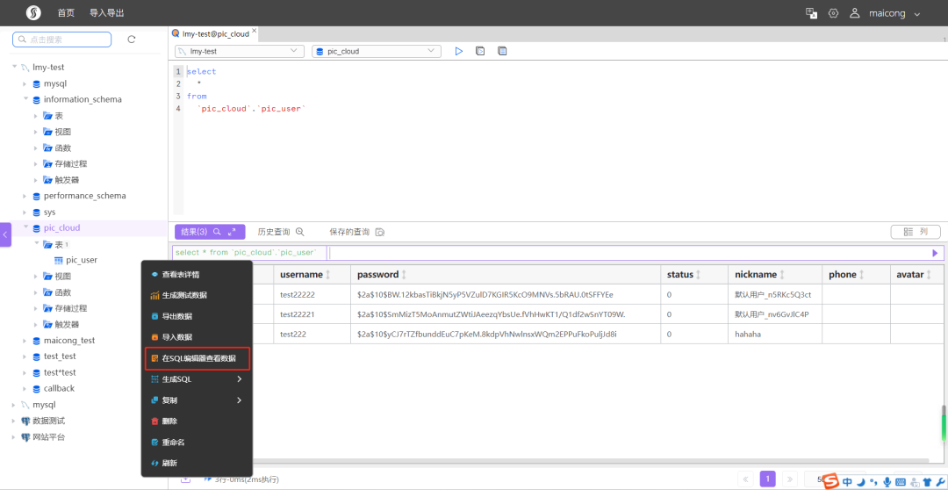This screenshot has height=490, width=948.
Task: Click the export results icon at the bottom left
Action: (x=185, y=479)
